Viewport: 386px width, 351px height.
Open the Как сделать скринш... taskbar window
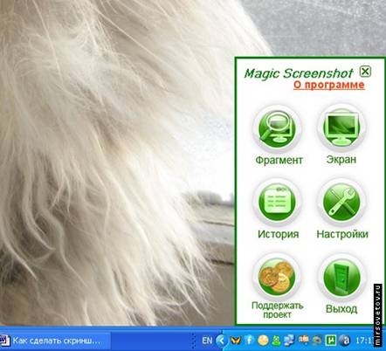55,341
